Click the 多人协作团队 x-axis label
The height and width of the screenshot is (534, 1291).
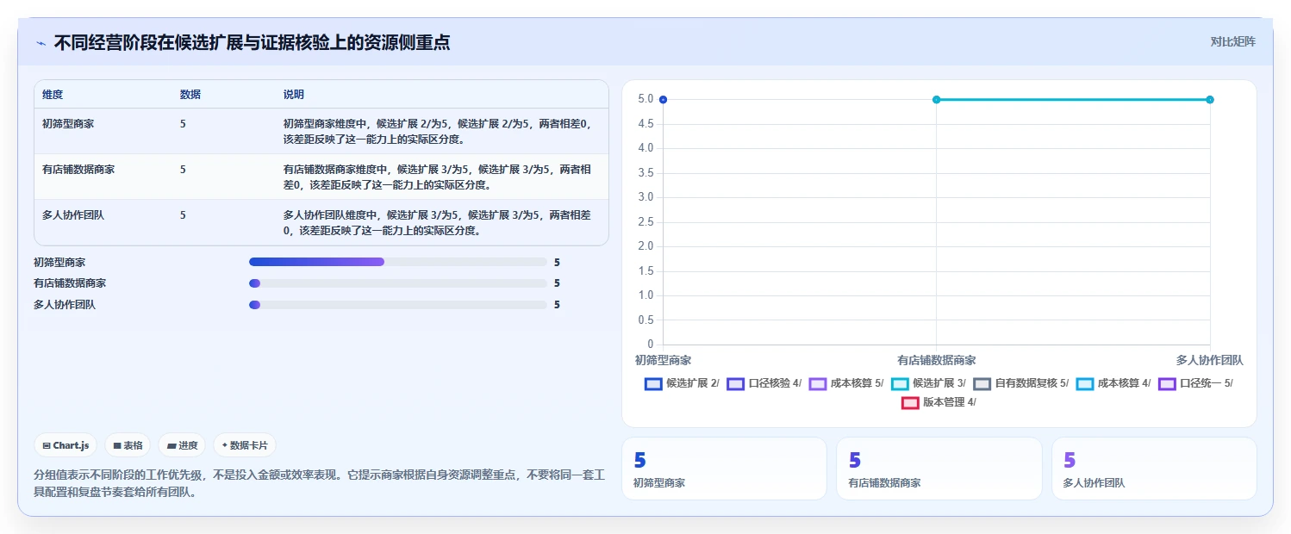[1210, 360]
